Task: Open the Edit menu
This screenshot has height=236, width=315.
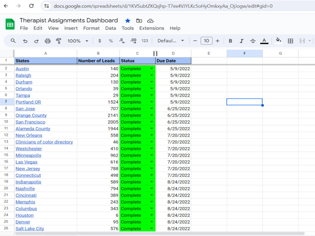Action: coord(38,28)
